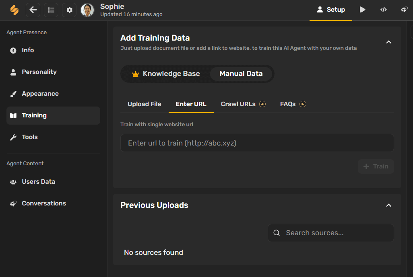Open the Tools sidebar item
Viewport: 413px width, 277px height.
coord(53,137)
